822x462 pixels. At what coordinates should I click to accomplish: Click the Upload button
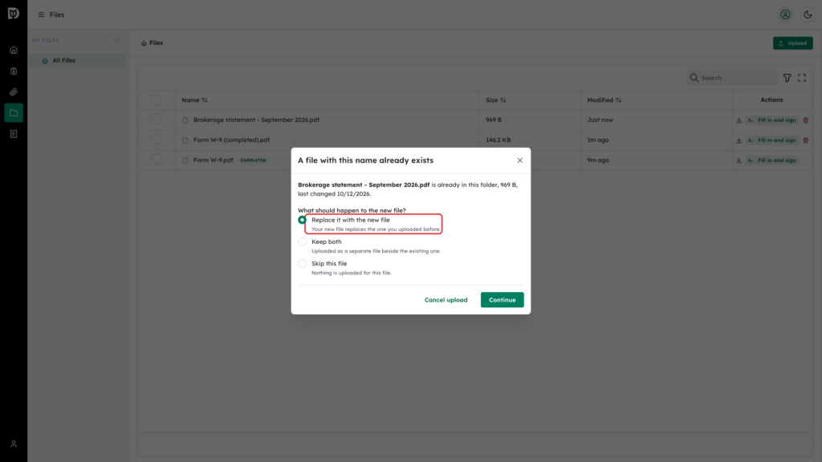(792, 43)
